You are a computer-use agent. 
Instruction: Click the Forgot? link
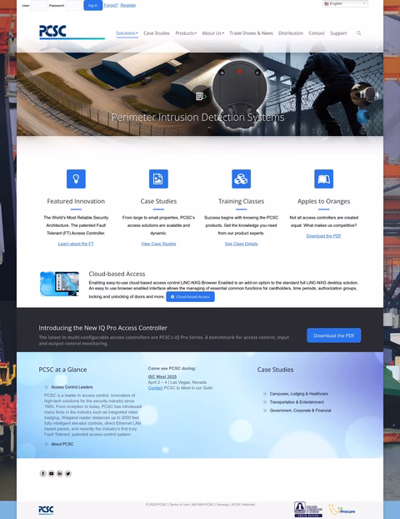pyautogui.click(x=111, y=5)
